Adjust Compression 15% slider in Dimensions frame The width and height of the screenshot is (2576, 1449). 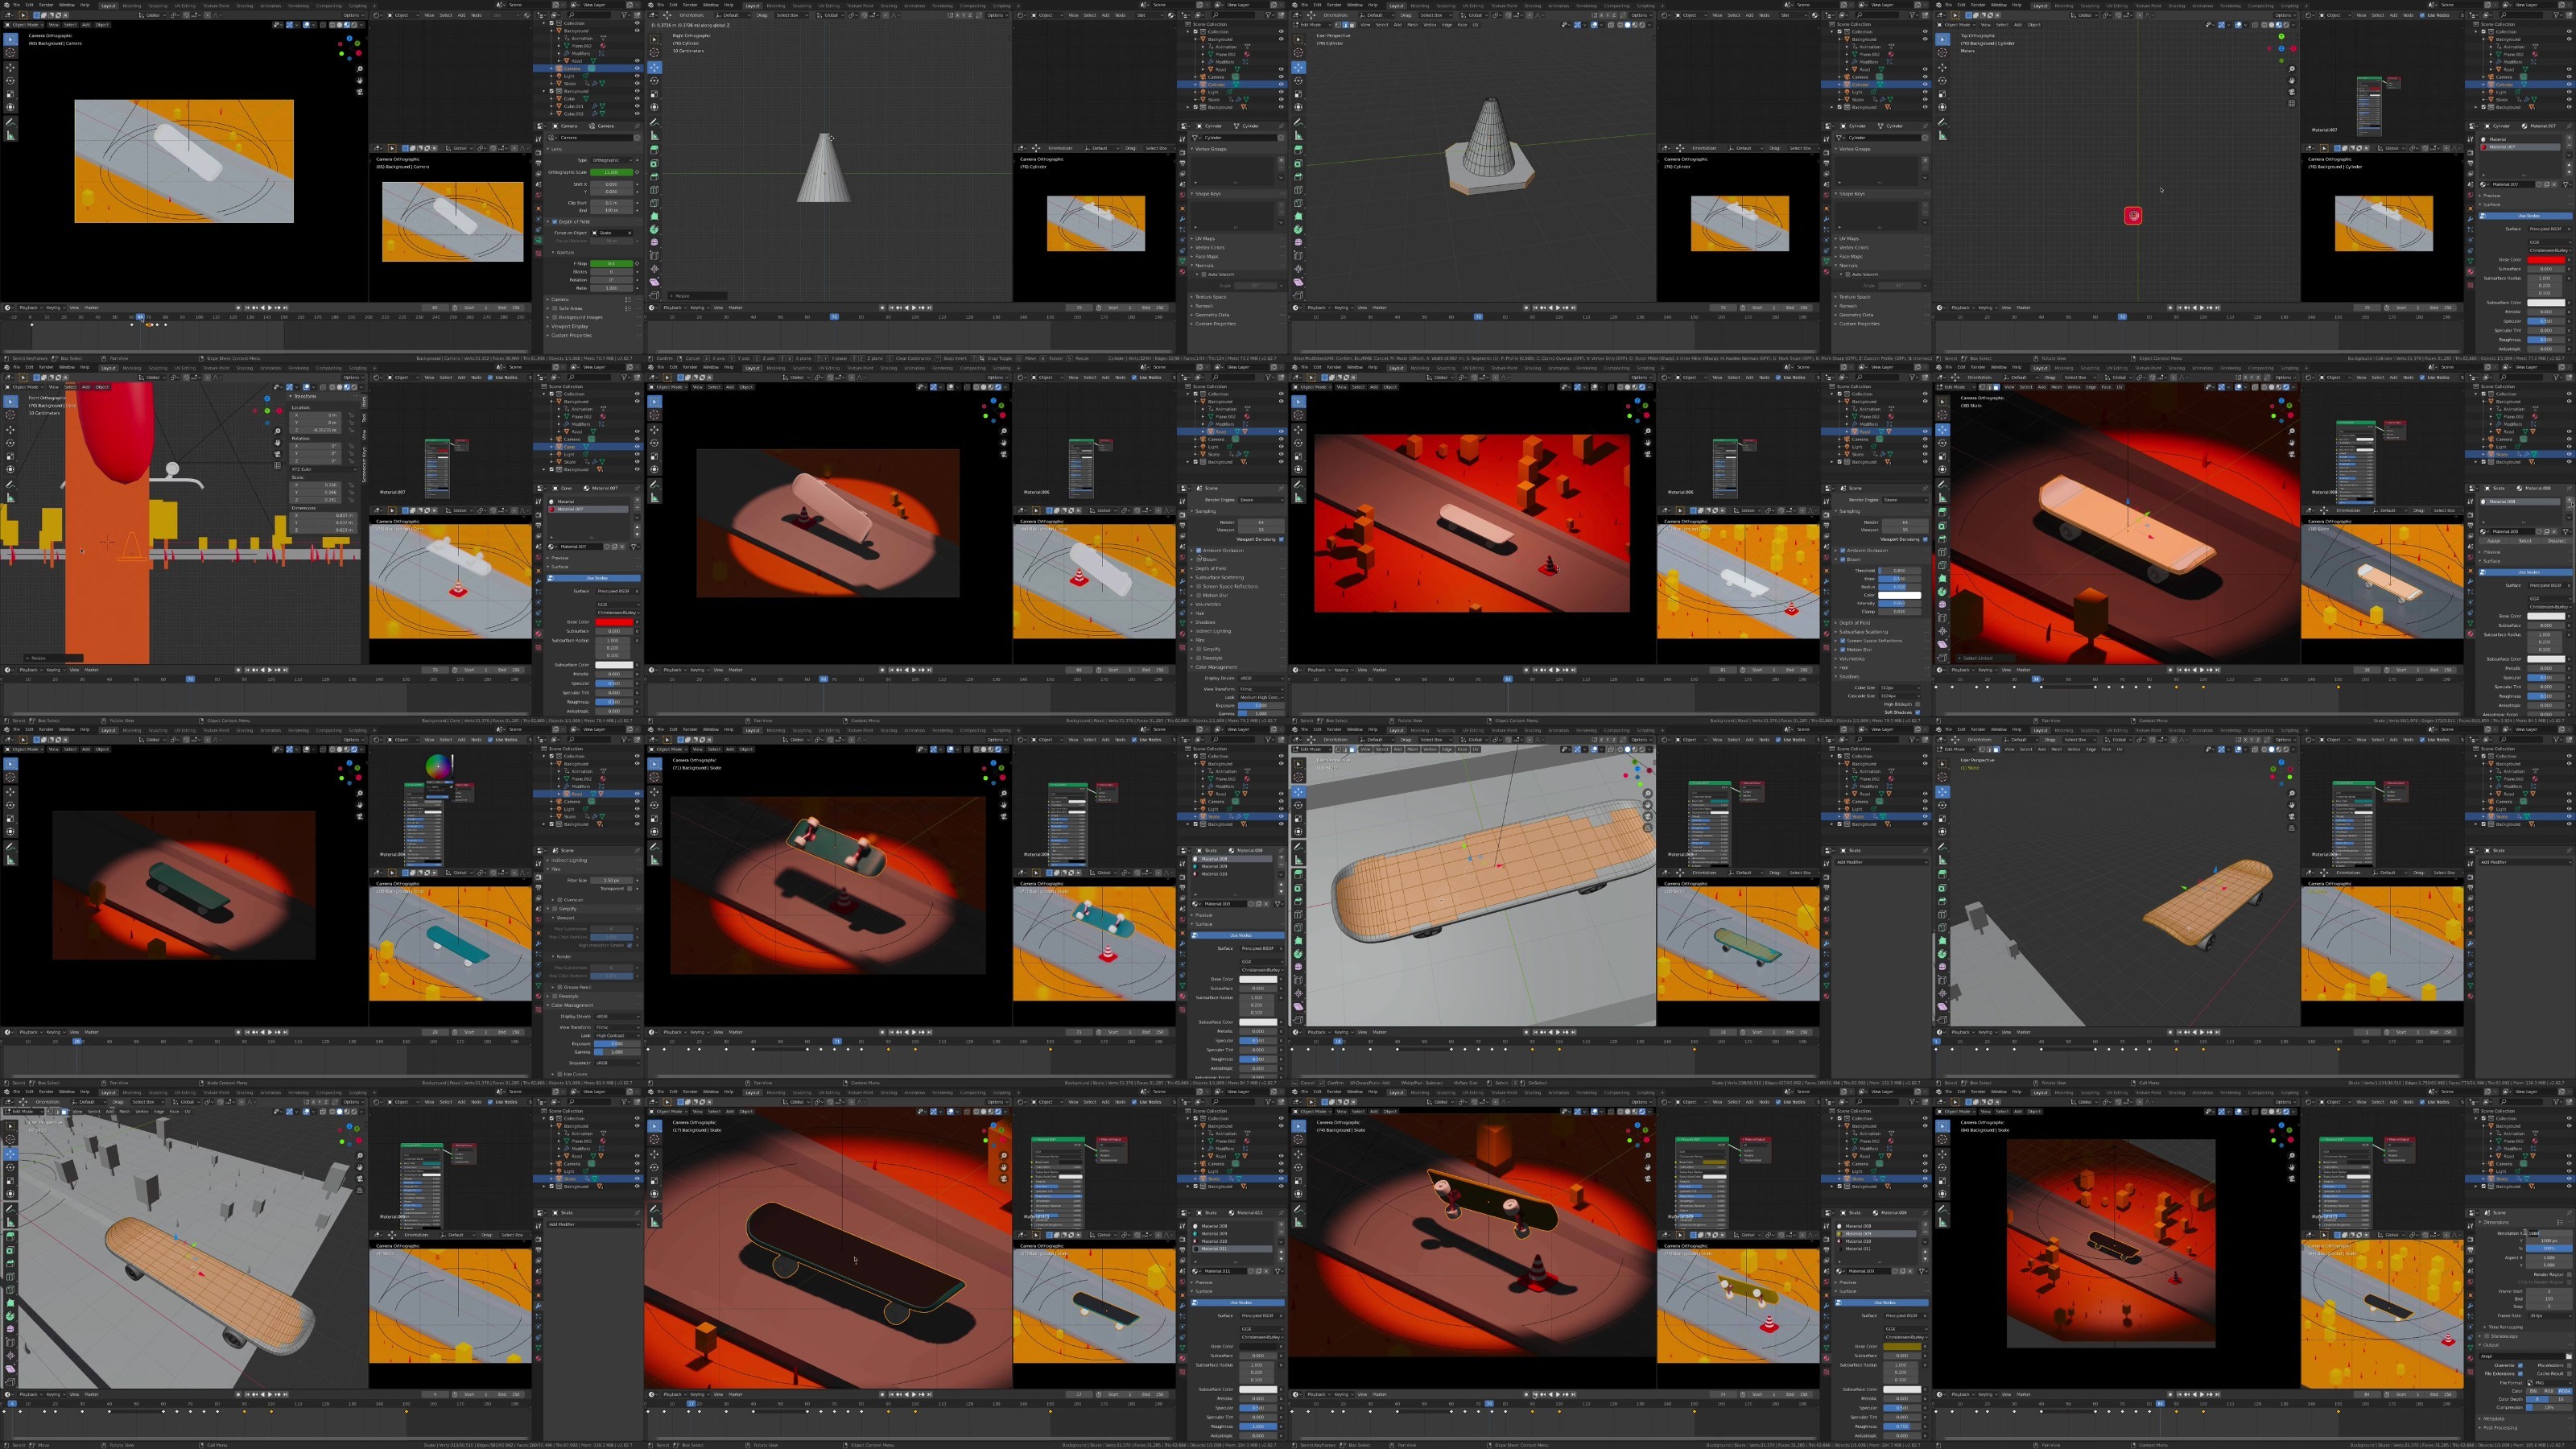(x=2550, y=1408)
